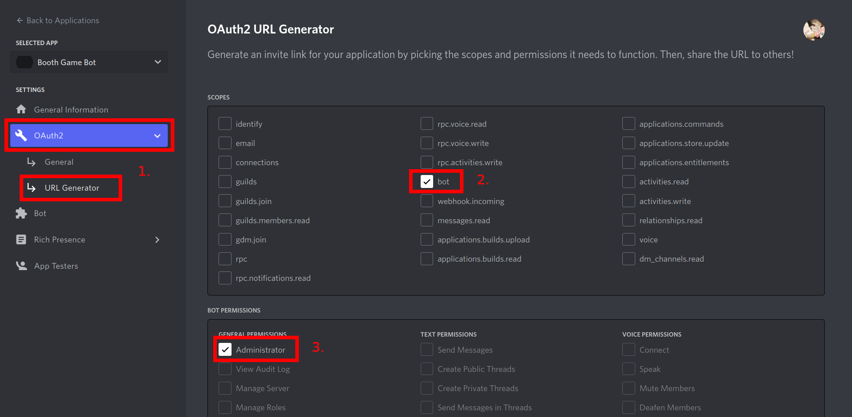Click the back arrow icon

[20, 21]
